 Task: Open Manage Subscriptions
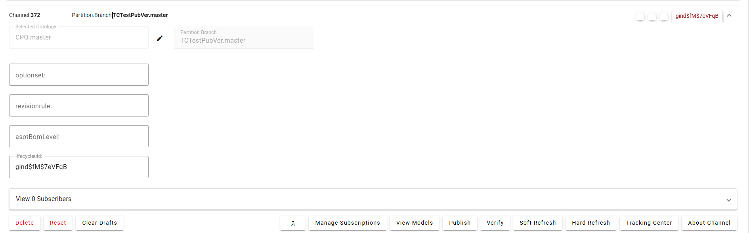pos(348,223)
